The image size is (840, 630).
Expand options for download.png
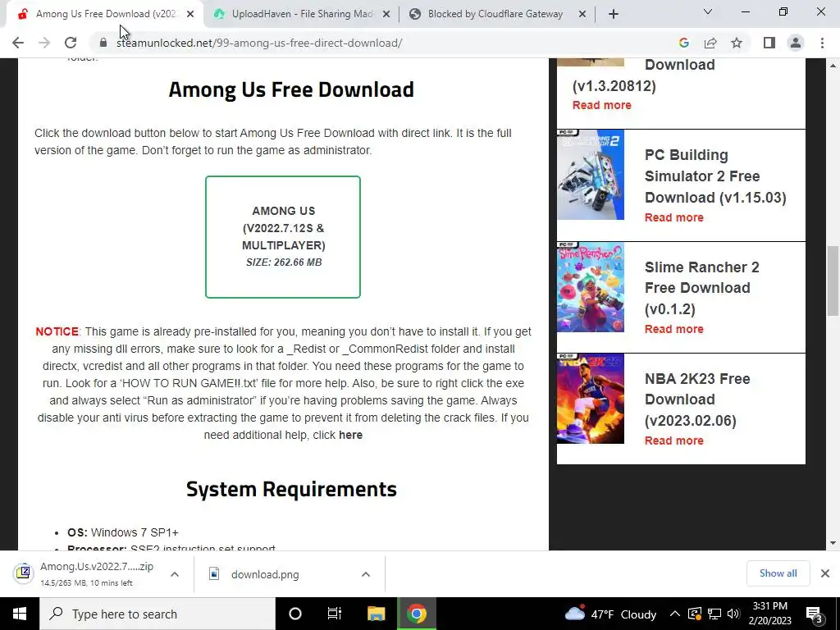(365, 574)
